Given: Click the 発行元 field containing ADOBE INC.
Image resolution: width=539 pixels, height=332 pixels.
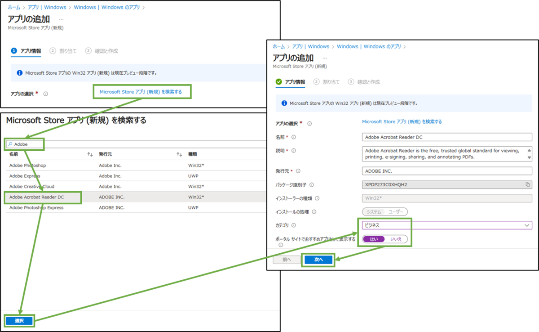Looking at the screenshot, I should [447, 171].
